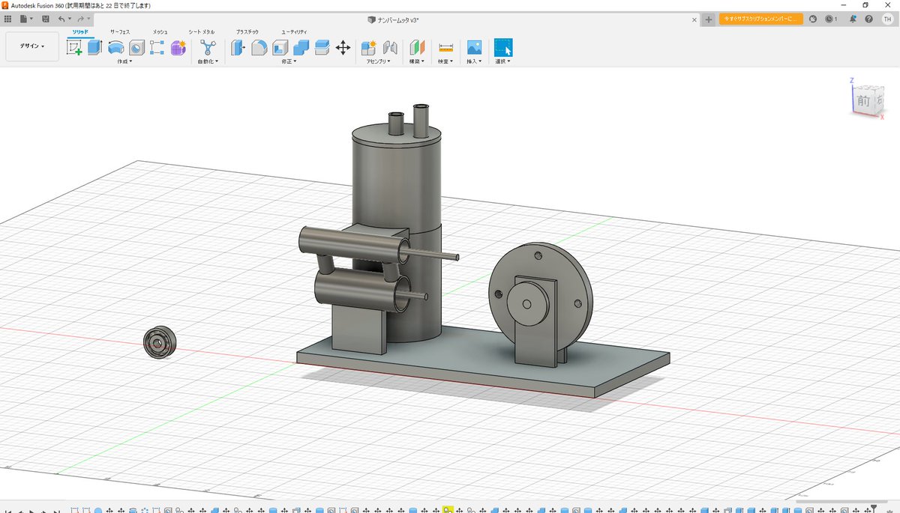Add a new document tab with plus
Viewport: 900px width, 513px height.
[x=709, y=19]
